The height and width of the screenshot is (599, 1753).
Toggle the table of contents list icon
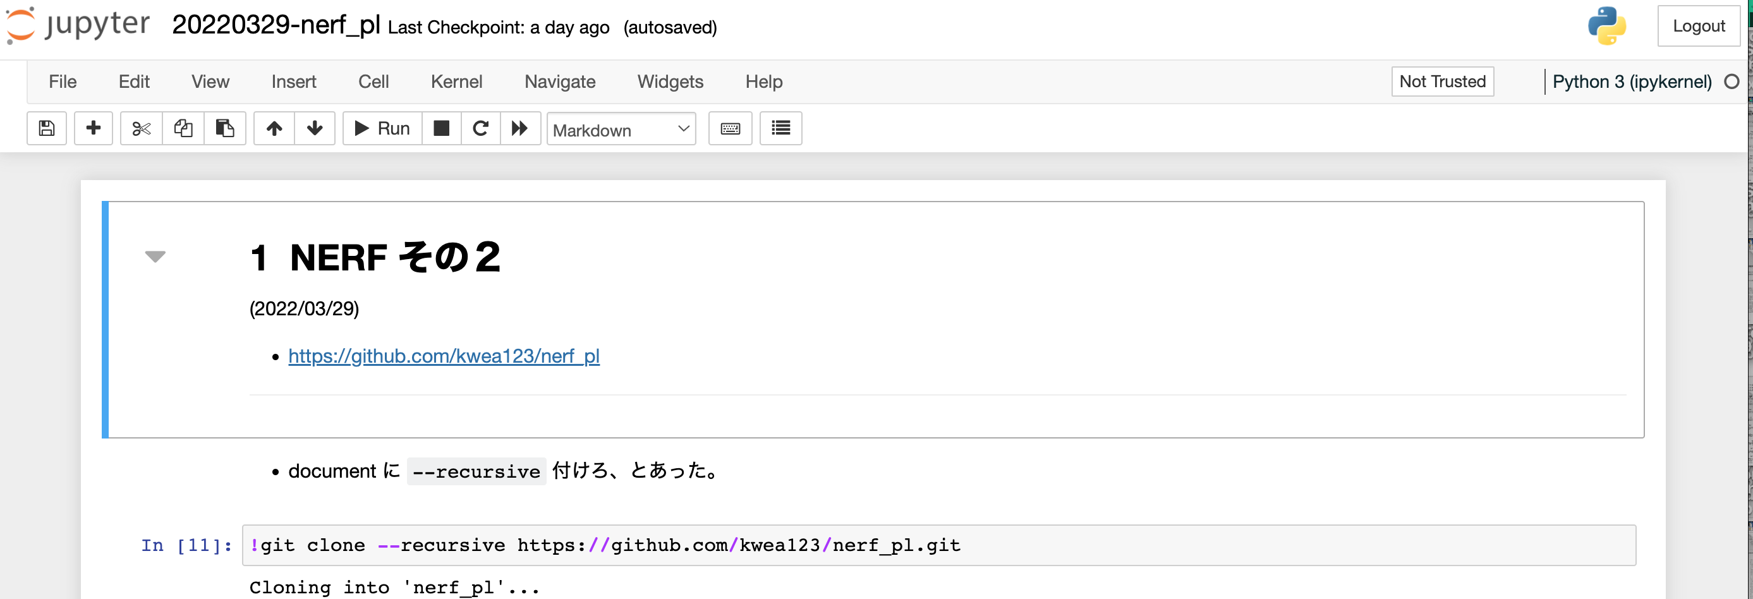(780, 128)
